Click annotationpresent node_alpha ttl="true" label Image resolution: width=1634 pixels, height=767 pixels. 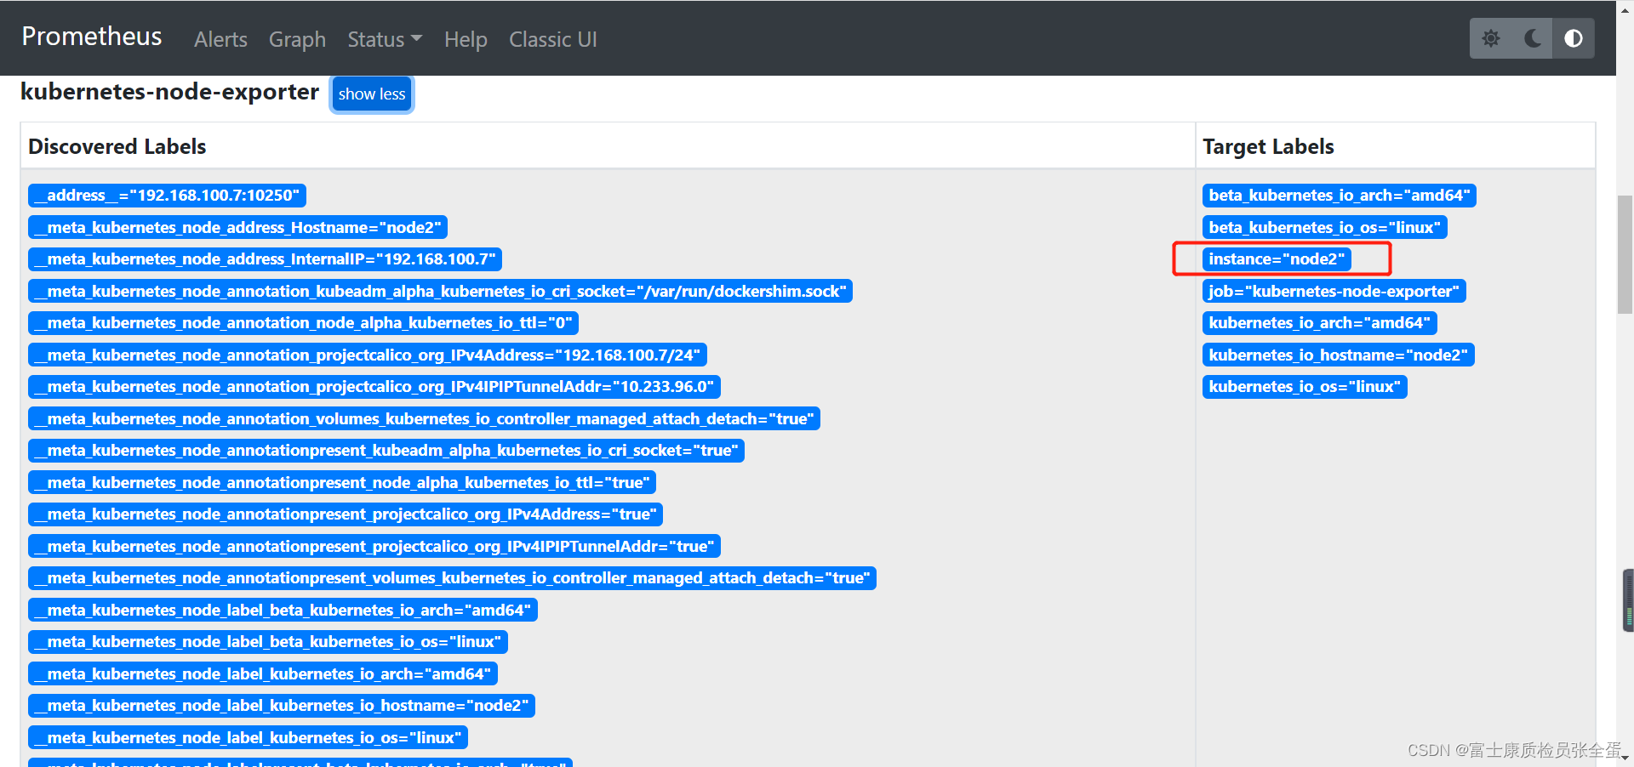[342, 482]
